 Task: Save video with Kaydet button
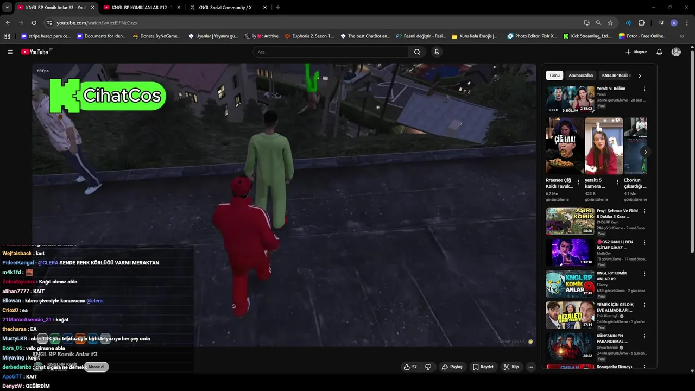point(483,367)
